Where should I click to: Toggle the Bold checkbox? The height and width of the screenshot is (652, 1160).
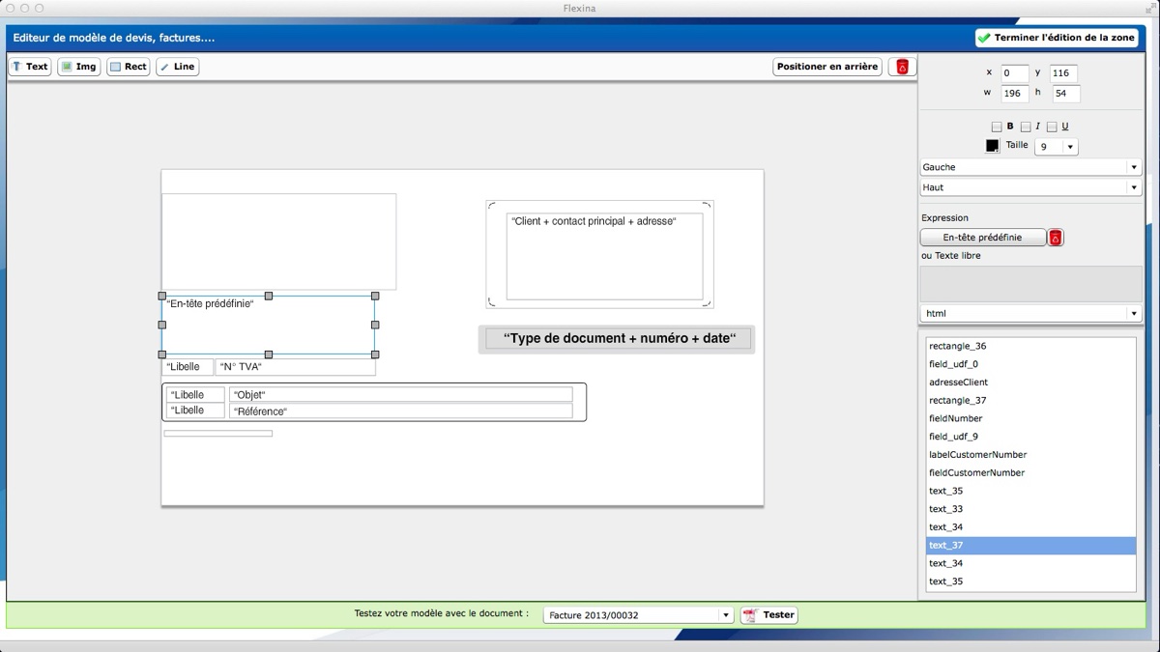[997, 127]
